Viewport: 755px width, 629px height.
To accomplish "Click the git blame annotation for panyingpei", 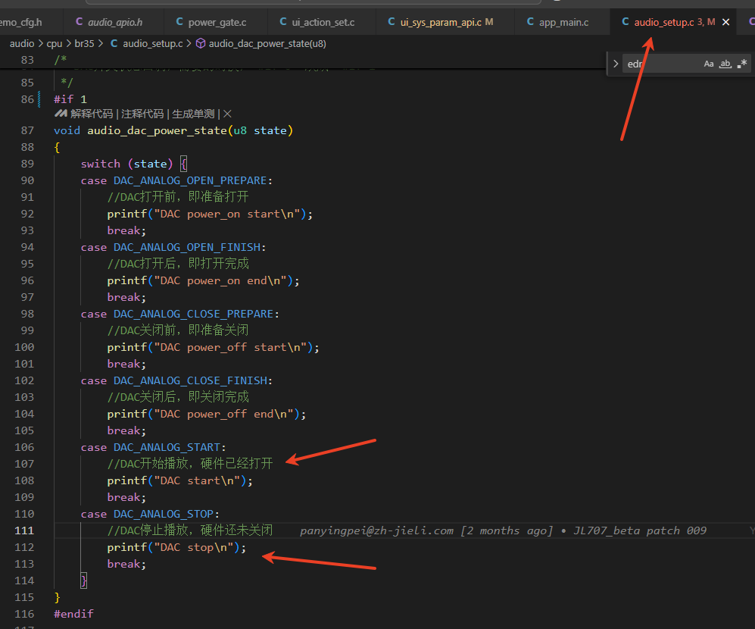I will 503,530.
